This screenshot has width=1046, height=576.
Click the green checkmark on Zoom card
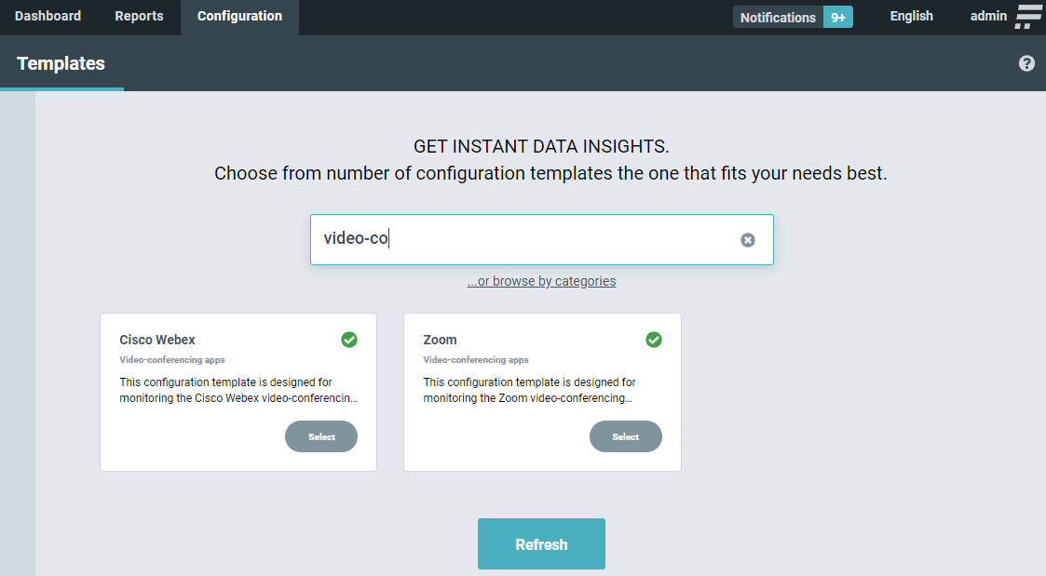(x=654, y=340)
